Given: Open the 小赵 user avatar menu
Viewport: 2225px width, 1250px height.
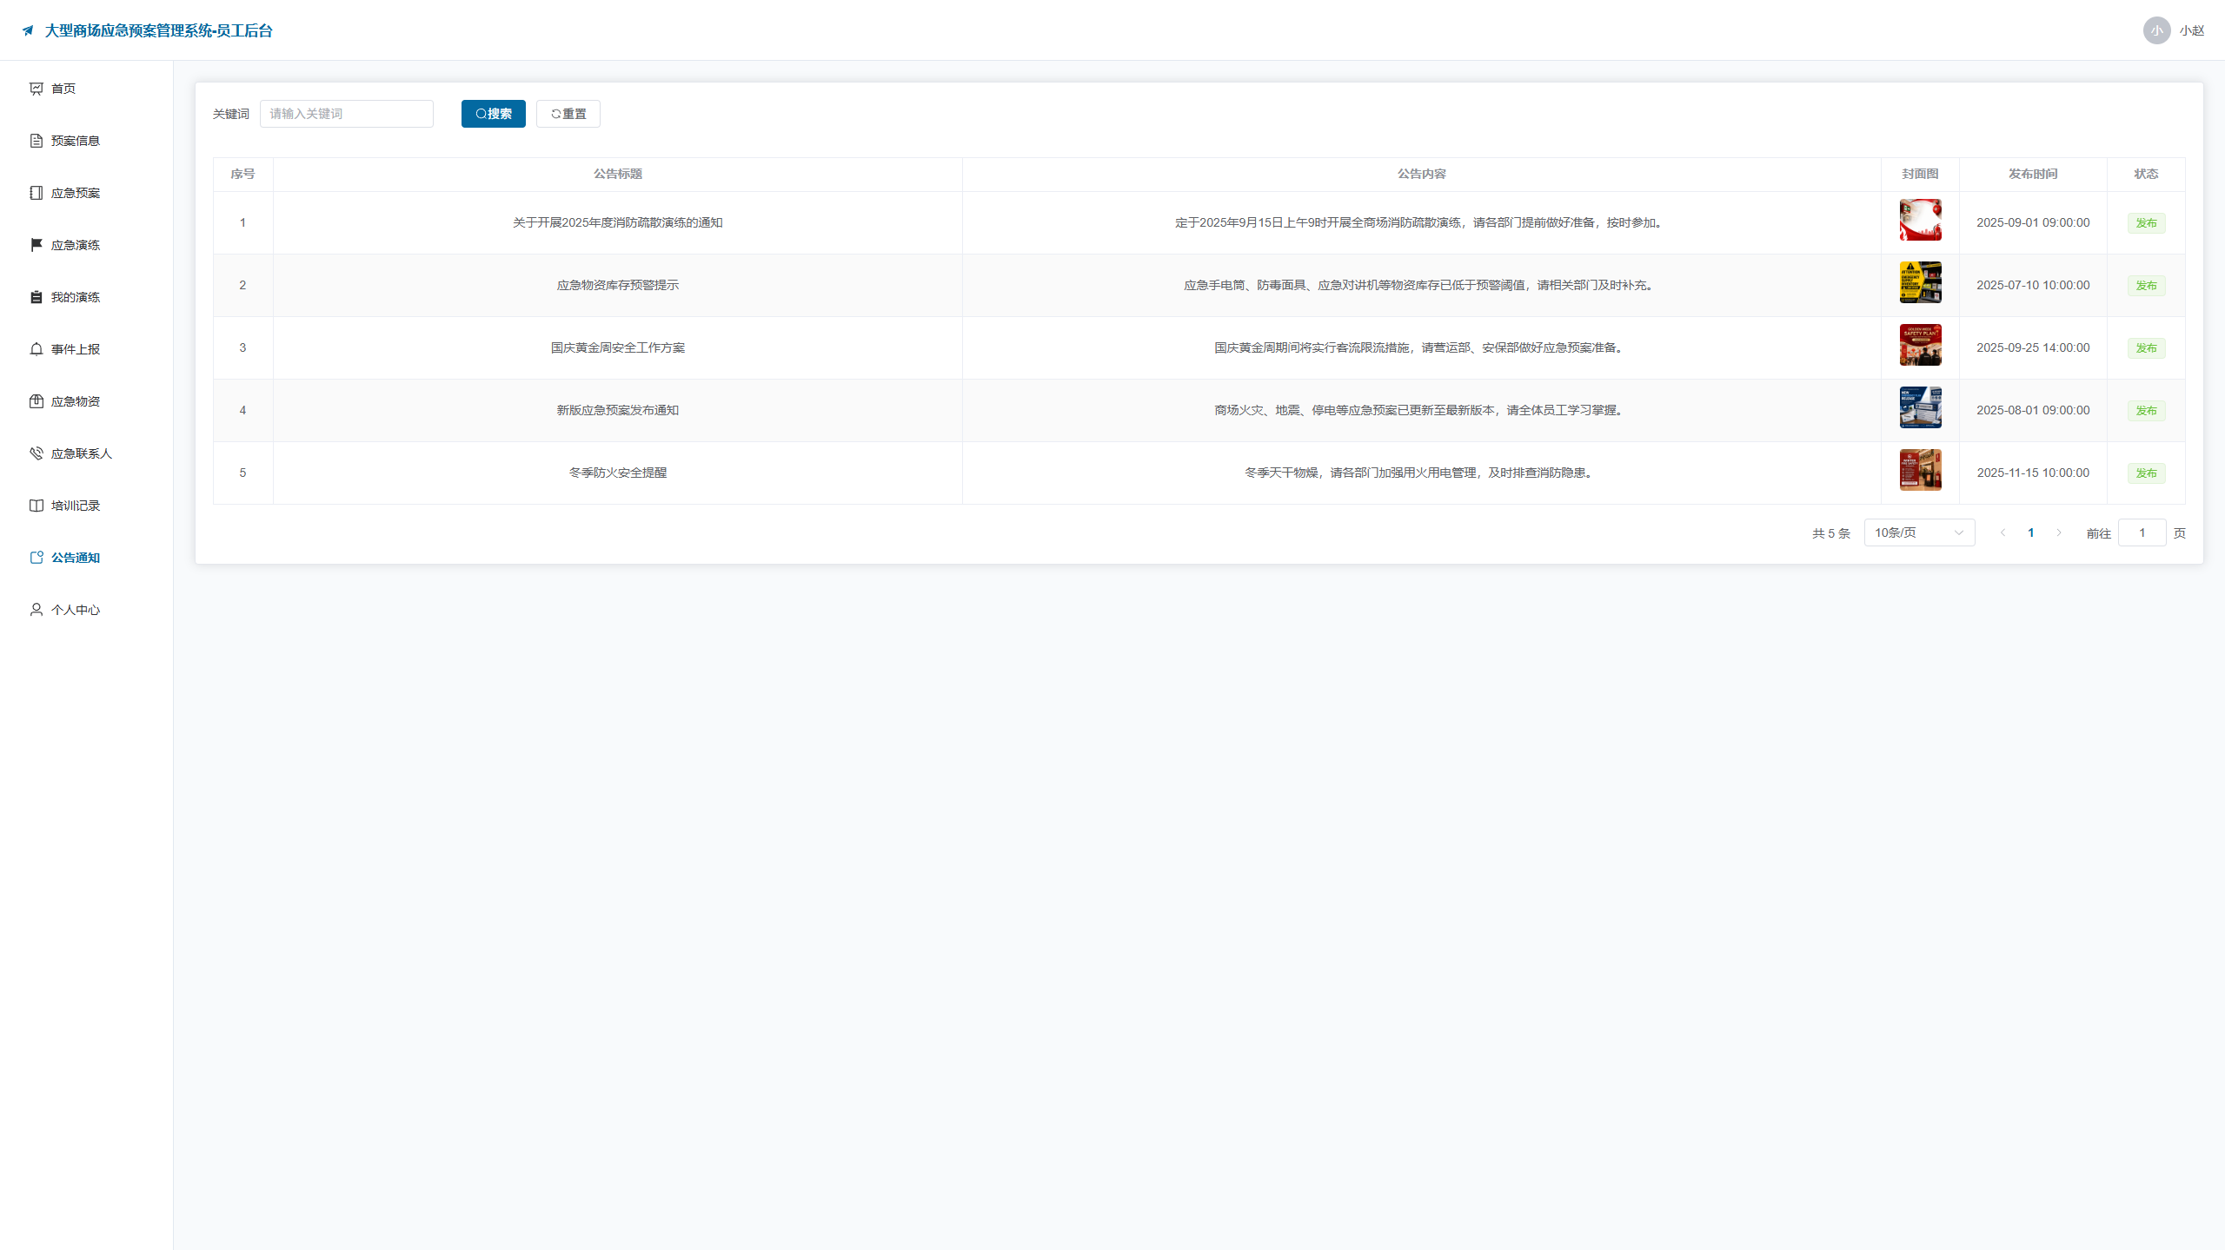Looking at the screenshot, I should [2156, 30].
